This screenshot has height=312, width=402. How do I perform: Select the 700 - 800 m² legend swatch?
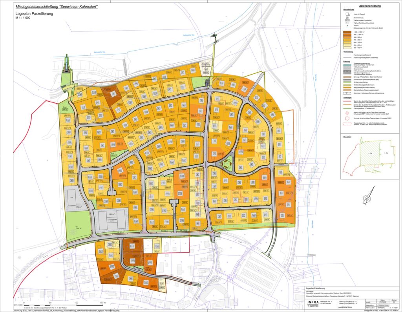coord(347,40)
